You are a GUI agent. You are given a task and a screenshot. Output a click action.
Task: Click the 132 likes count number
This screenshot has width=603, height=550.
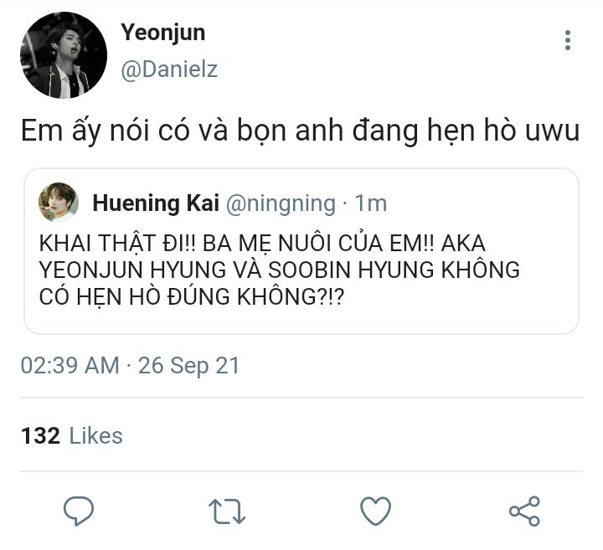point(40,436)
